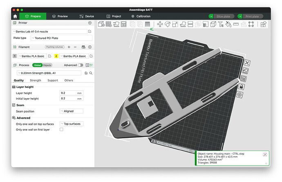Image resolution: width=282 pixels, height=182 pixels.
Task: Auto orient objects on this plate
Action: pos(245,71)
